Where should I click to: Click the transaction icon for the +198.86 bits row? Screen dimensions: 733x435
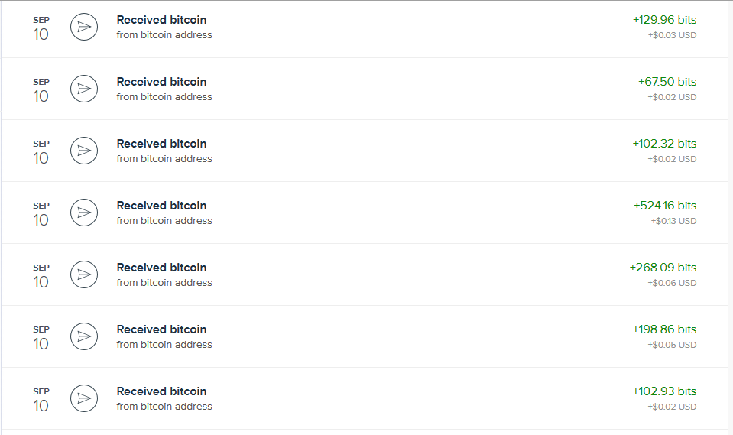(x=84, y=337)
